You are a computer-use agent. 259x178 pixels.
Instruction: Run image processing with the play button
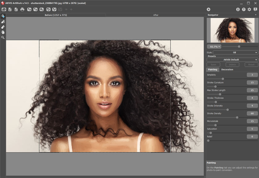pyautogui.click(x=208, y=10)
